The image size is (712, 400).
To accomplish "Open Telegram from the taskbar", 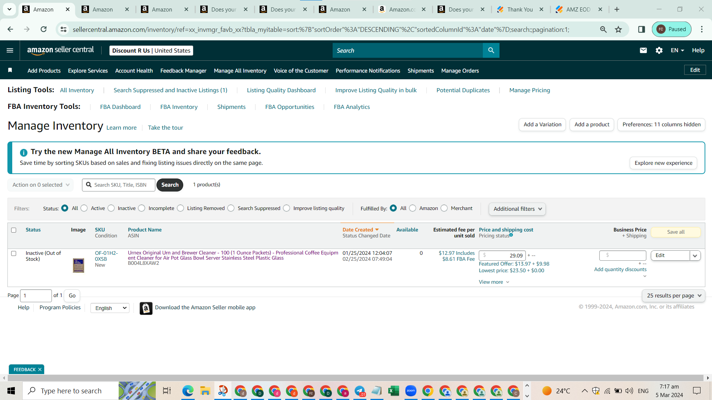I will click(360, 391).
